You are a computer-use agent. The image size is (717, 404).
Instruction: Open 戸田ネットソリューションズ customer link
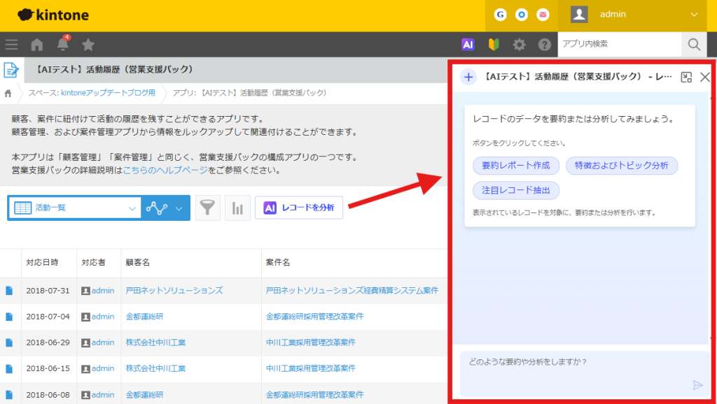click(174, 290)
